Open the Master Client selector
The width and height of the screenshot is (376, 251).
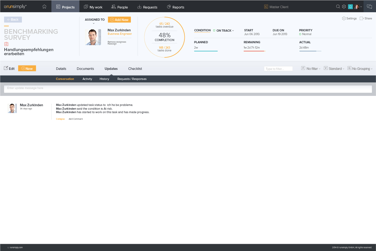click(276, 7)
